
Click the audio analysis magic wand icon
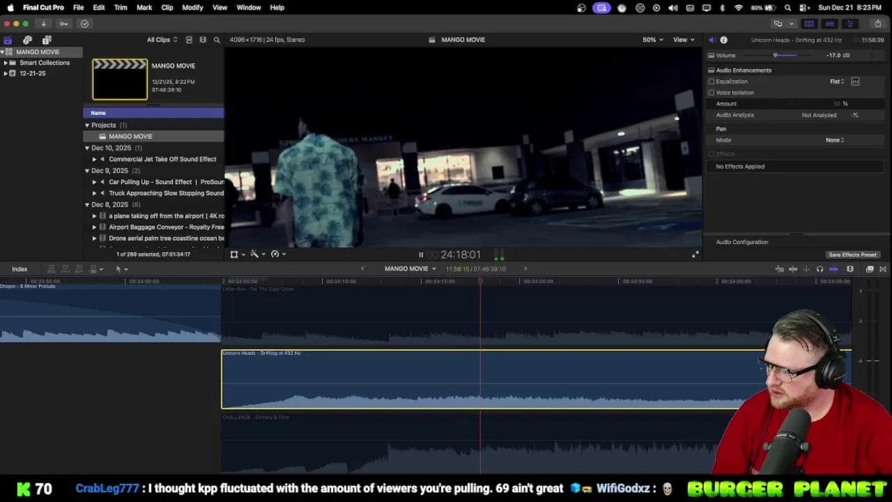[855, 115]
